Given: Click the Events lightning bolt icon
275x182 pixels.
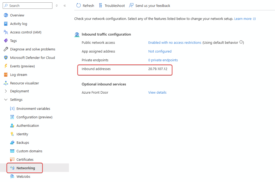Looking at the screenshot, I should (6, 66).
